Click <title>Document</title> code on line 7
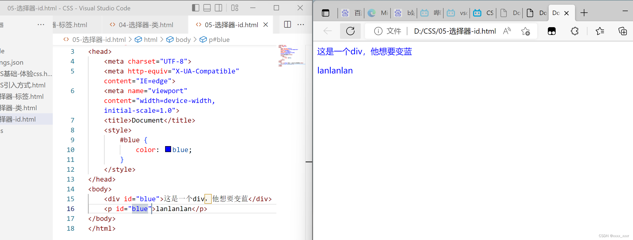633x240 pixels. coord(150,120)
